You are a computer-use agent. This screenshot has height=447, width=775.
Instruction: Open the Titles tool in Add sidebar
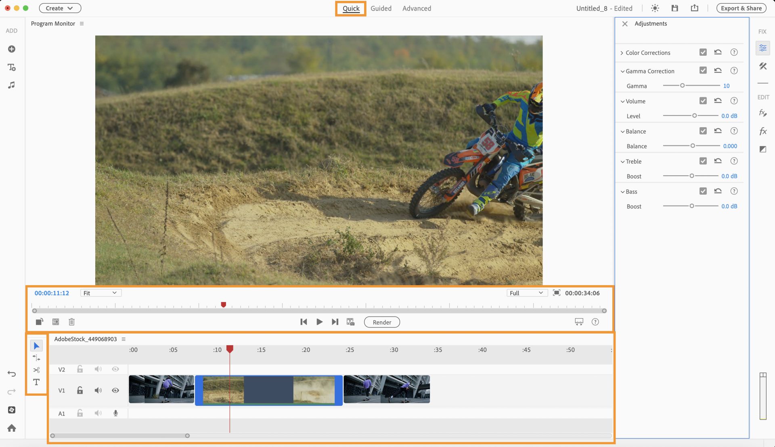coord(12,67)
